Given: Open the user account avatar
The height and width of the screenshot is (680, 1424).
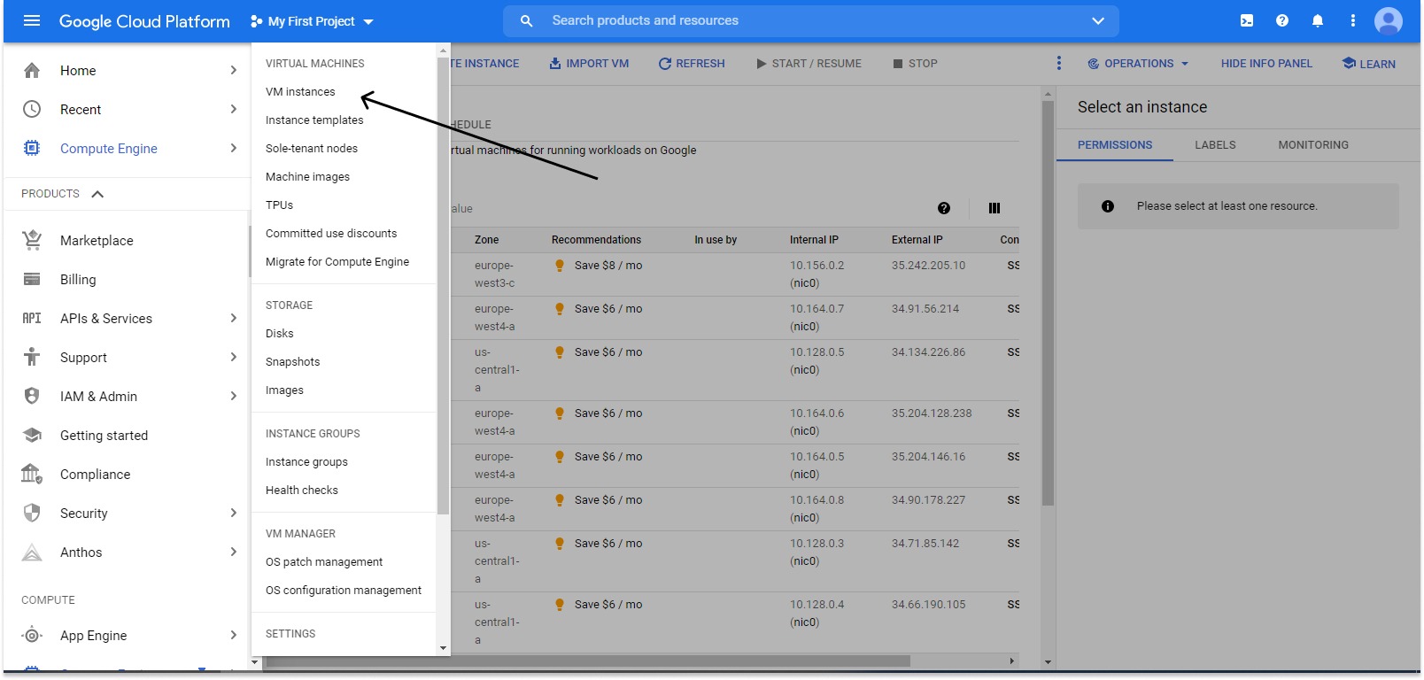Looking at the screenshot, I should 1389,20.
